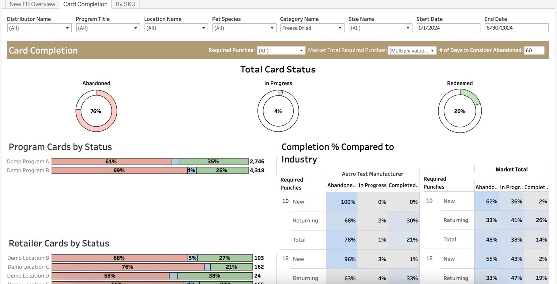Click Demo Program A's red 61% bar segment
This screenshot has height=284, width=557.
click(111, 162)
